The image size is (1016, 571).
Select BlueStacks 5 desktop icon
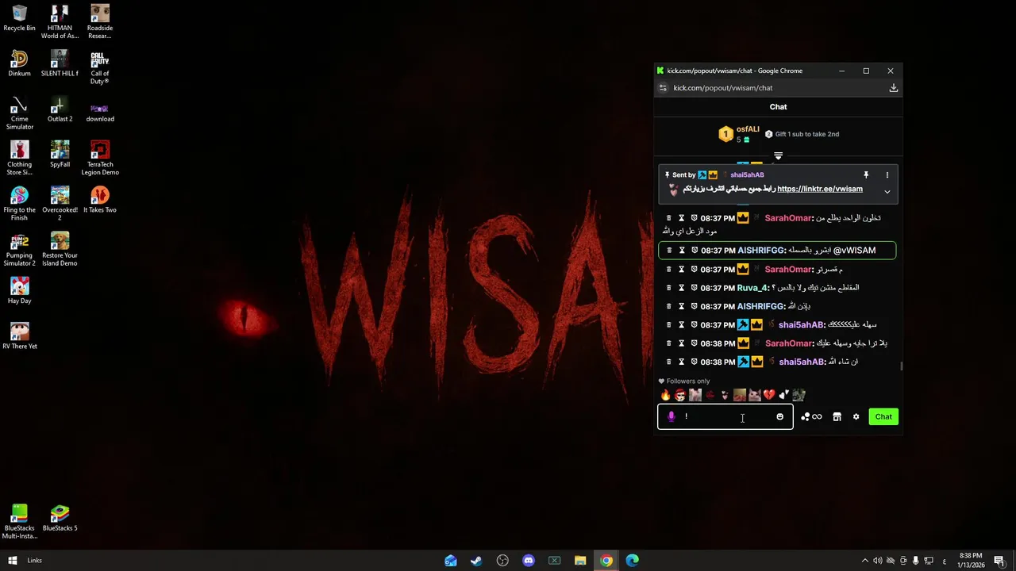60,518
